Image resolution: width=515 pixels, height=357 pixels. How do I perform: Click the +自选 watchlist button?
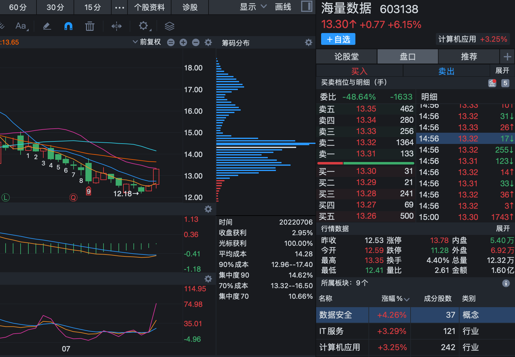tap(338, 39)
